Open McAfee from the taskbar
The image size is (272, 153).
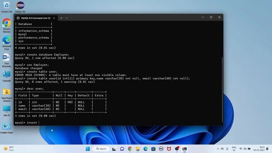coord(169,149)
